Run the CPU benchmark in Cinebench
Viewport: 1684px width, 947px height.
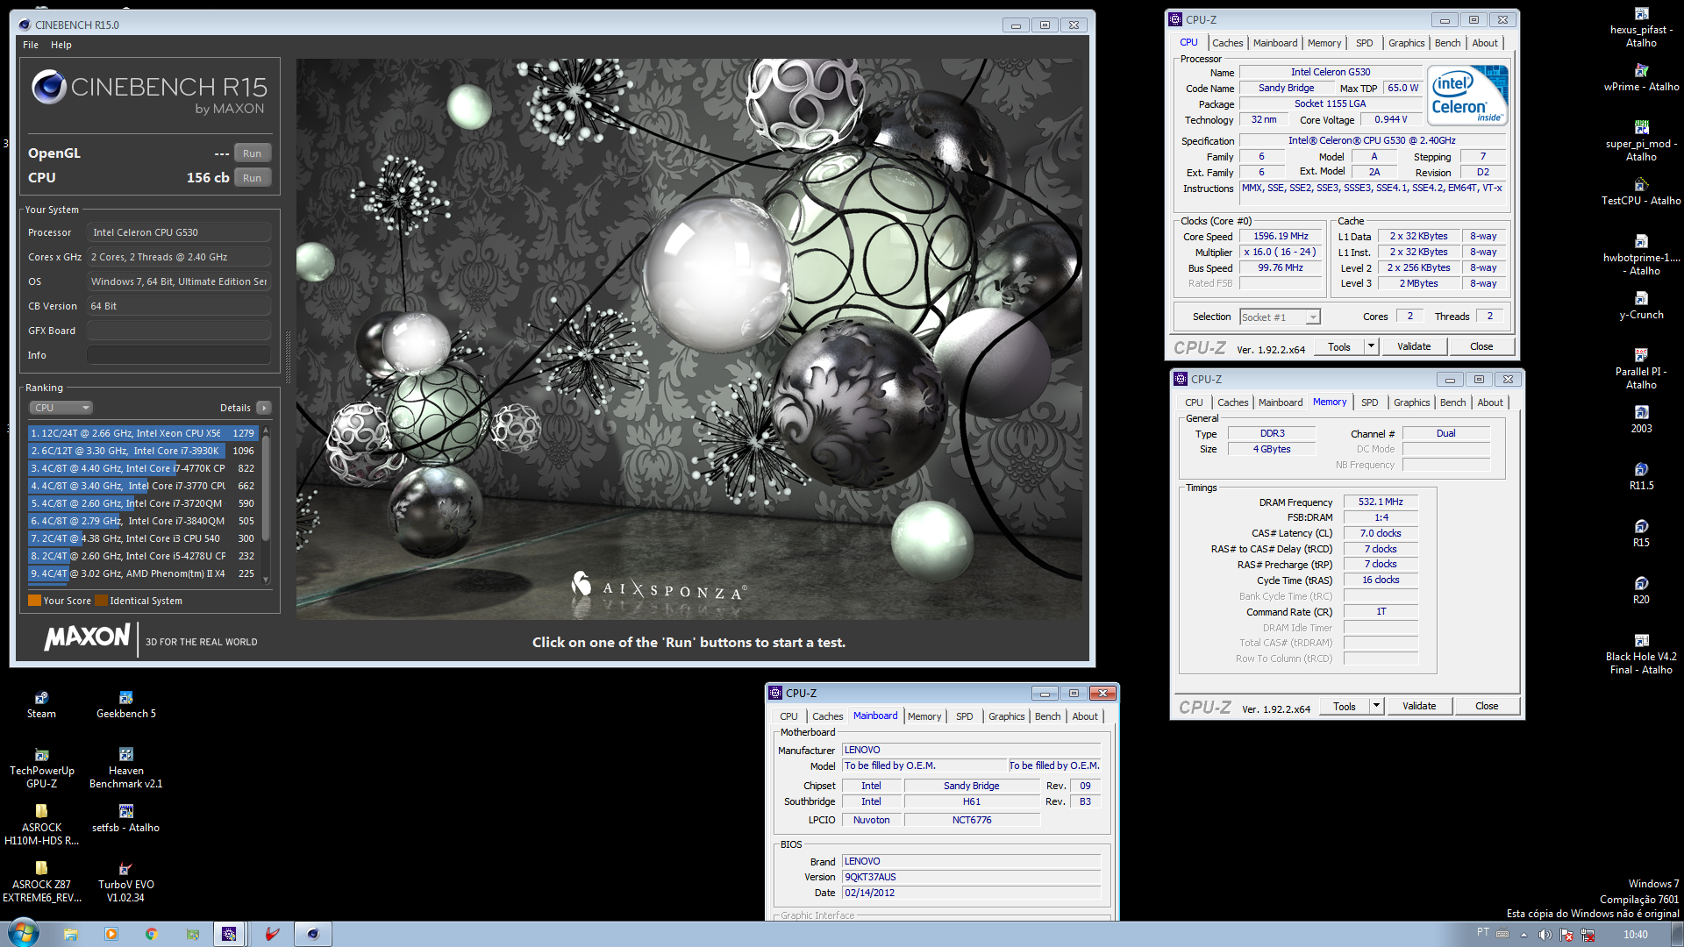click(x=252, y=178)
